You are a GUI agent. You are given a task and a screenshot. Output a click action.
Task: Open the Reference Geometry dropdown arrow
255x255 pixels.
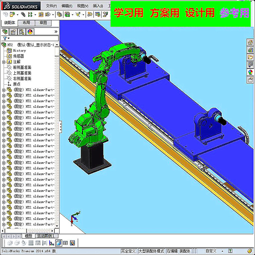83,15
